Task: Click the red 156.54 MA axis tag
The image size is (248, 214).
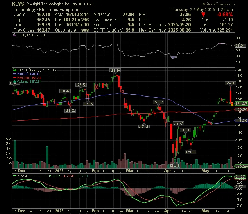Action: pyautogui.click(x=241, y=109)
